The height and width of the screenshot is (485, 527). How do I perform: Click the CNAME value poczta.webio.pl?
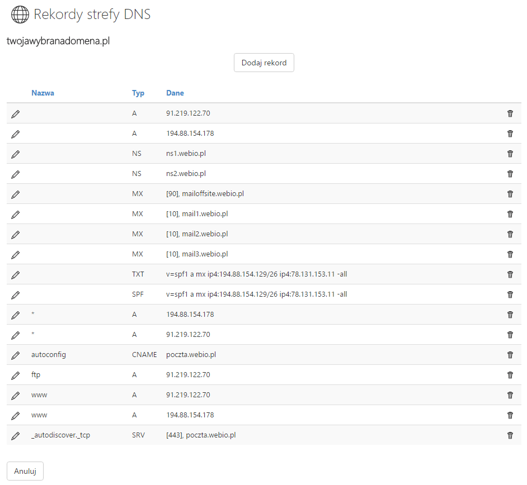point(191,354)
